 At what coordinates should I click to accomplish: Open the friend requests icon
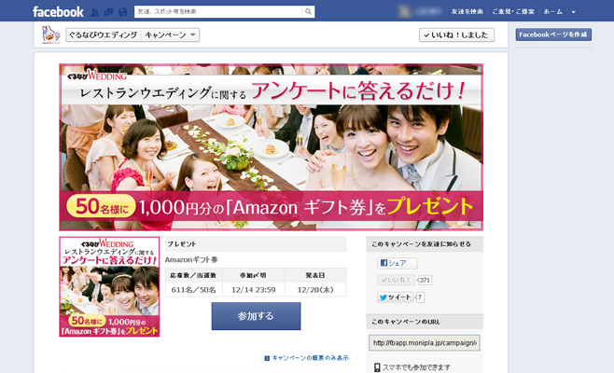pyautogui.click(x=94, y=12)
